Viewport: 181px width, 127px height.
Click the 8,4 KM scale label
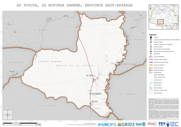click(x=38, y=124)
